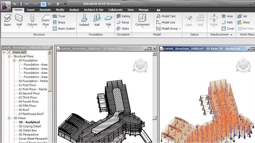
Task: Click the Open file quick access icon
Action: coord(15,4)
